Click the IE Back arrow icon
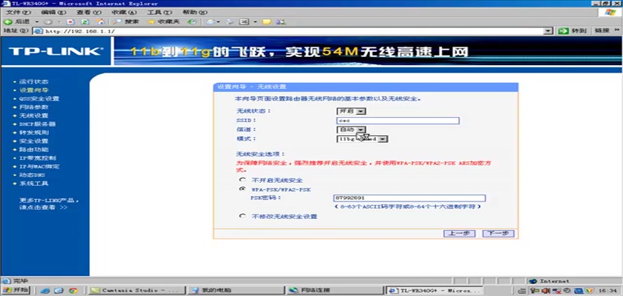This screenshot has width=623, height=296. pyautogui.click(x=8, y=21)
